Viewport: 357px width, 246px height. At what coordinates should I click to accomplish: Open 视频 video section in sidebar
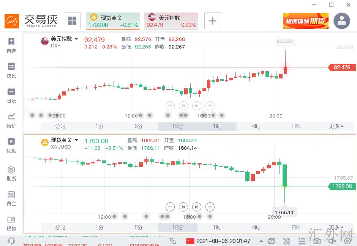(x=11, y=146)
